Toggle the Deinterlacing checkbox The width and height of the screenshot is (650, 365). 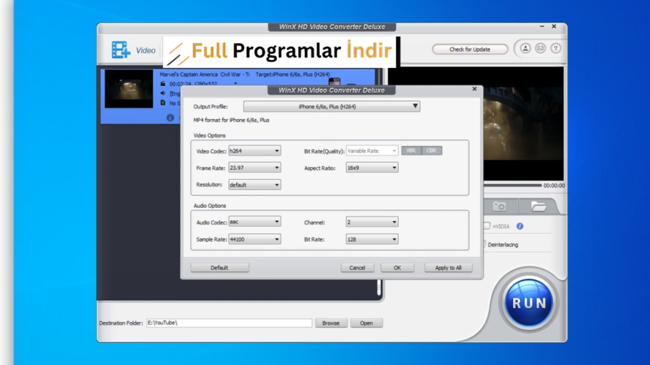pos(484,244)
